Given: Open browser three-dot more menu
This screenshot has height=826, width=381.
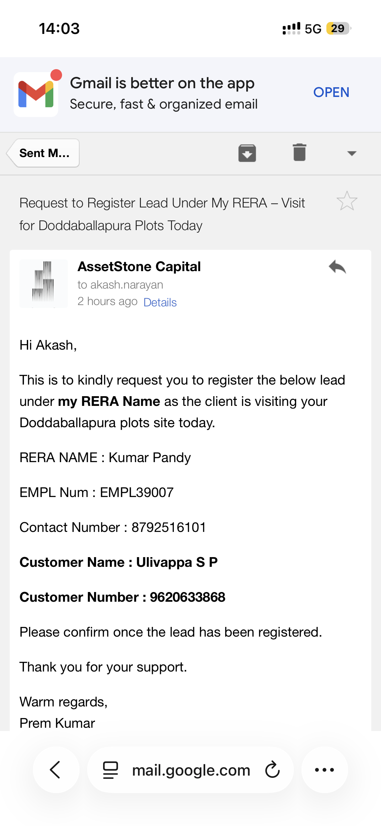Looking at the screenshot, I should point(324,770).
